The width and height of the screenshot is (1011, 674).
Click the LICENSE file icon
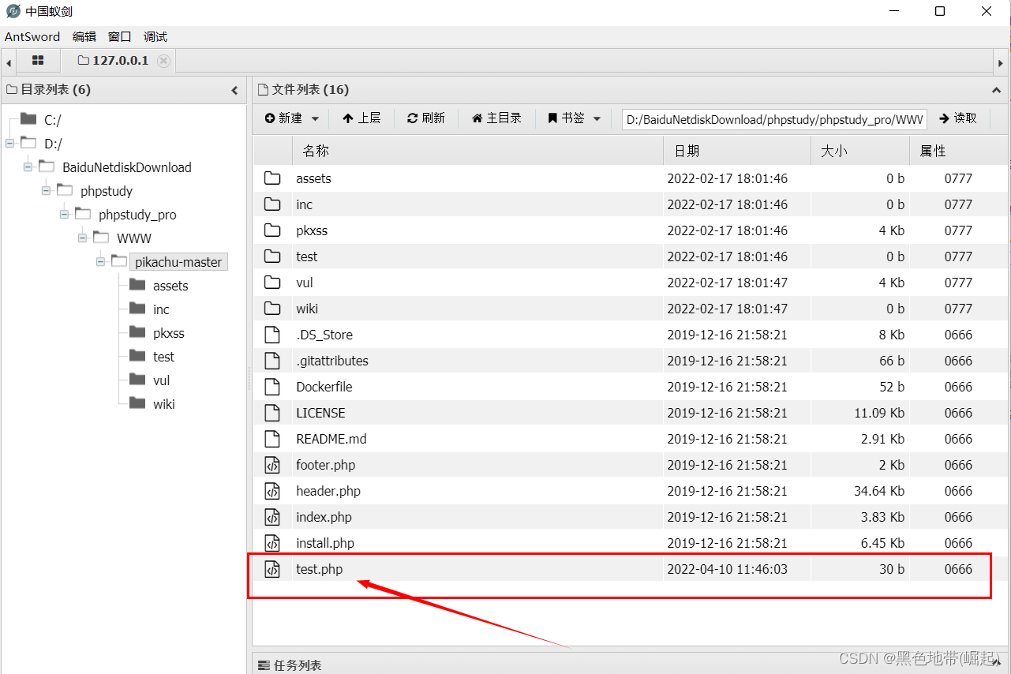(x=272, y=413)
